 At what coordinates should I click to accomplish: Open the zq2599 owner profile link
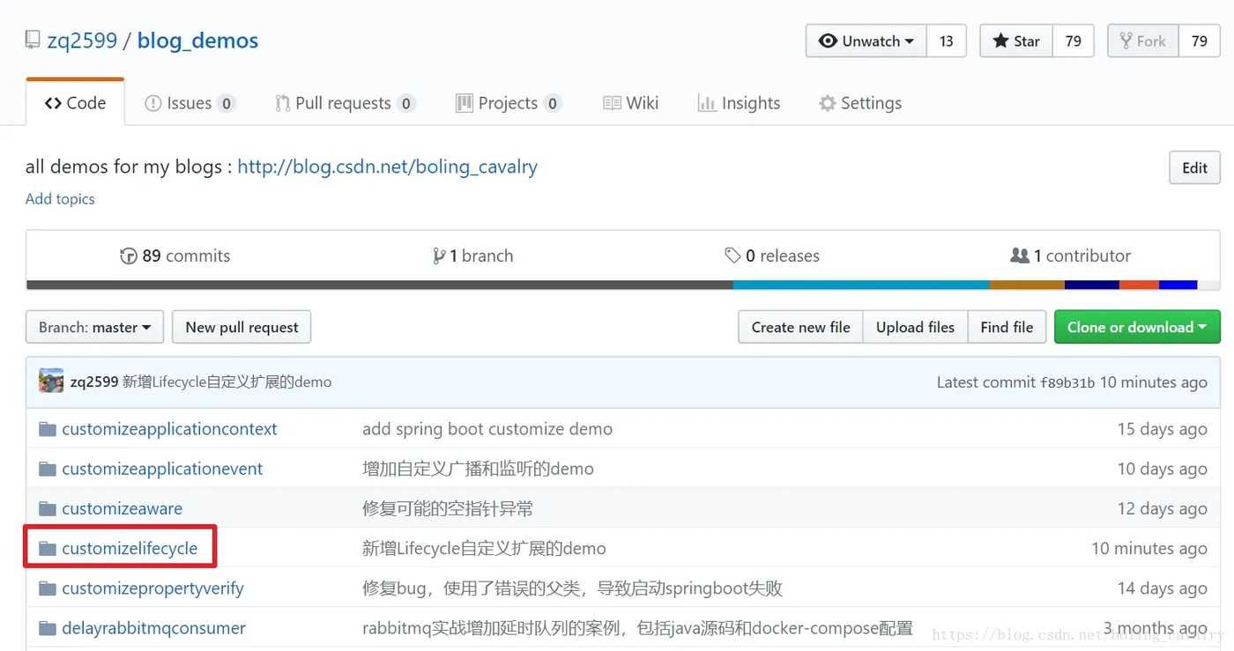coord(82,41)
